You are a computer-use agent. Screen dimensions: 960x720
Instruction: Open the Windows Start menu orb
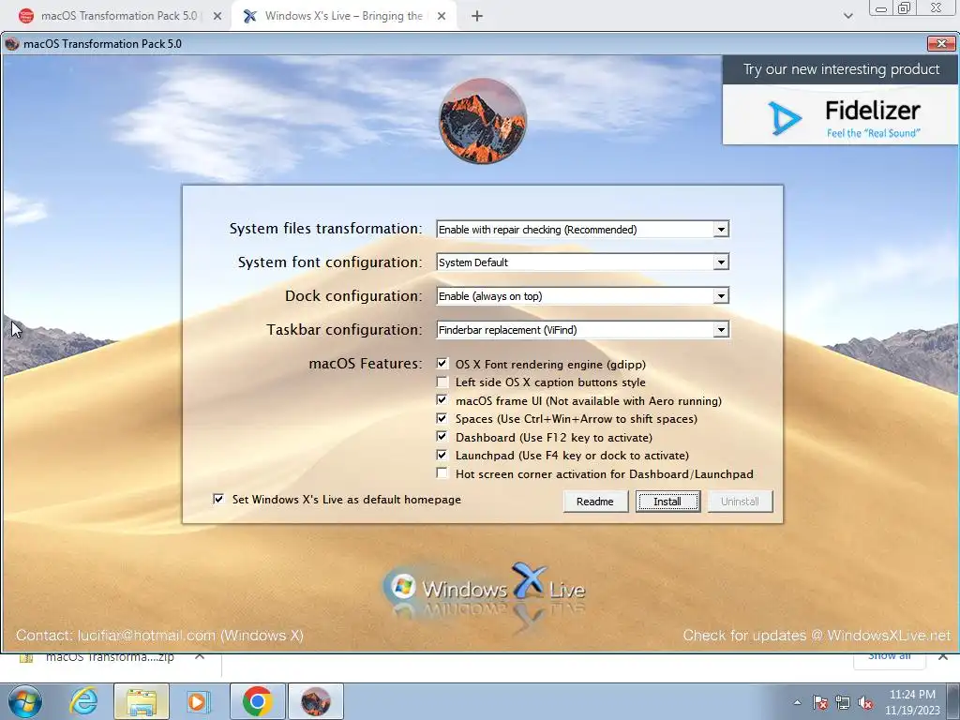pos(25,701)
